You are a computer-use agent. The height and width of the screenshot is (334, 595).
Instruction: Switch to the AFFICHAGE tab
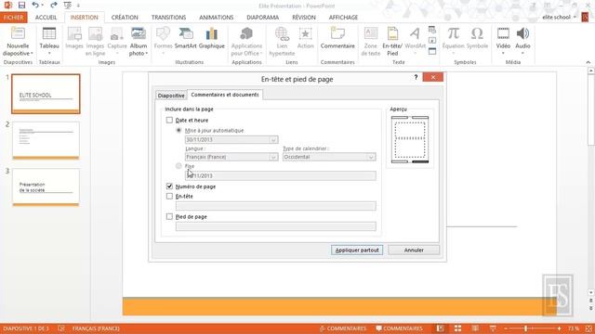(343, 18)
